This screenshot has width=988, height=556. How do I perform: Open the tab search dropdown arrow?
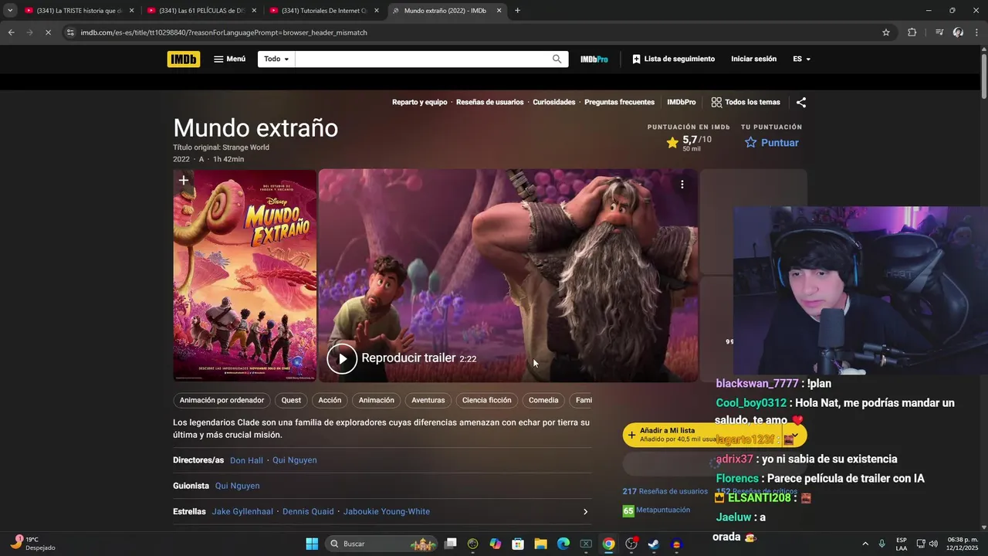coord(9,11)
